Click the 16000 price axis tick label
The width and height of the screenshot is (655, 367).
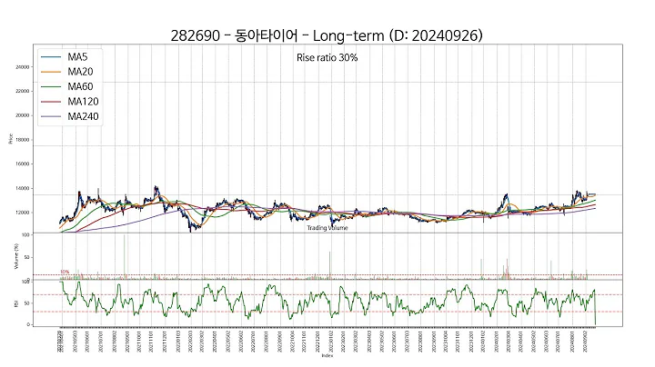tap(23, 164)
